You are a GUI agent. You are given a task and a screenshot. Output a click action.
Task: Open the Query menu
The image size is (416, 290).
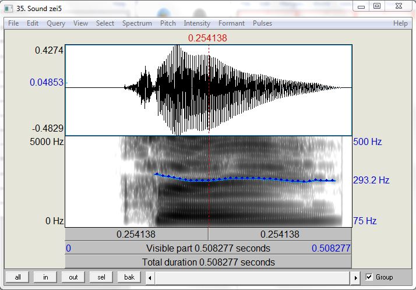tap(56, 23)
